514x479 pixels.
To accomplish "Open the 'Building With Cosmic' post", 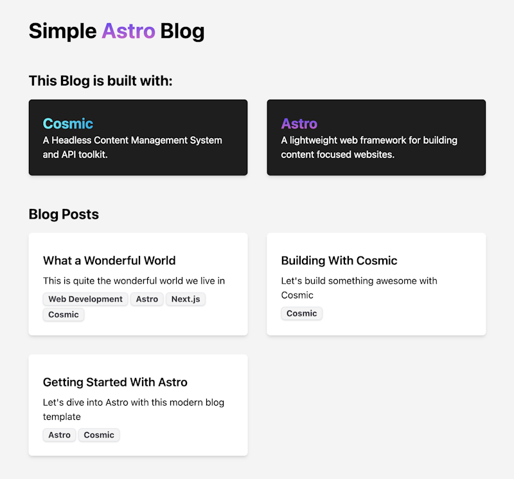I will coord(339,260).
